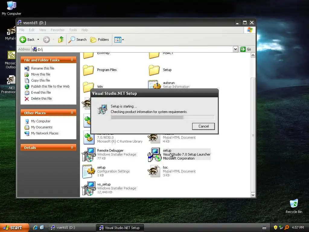Click the Views icon in toolbar
The image size is (309, 232).
coord(118,40)
